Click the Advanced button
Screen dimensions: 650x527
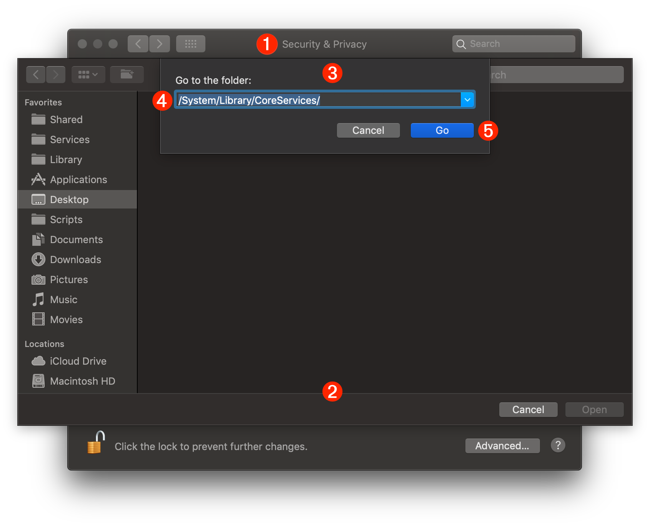point(502,445)
